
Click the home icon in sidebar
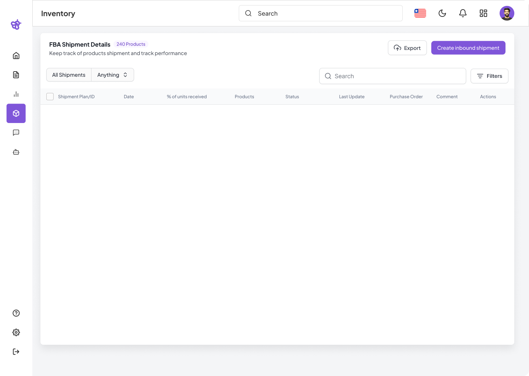[16, 55]
